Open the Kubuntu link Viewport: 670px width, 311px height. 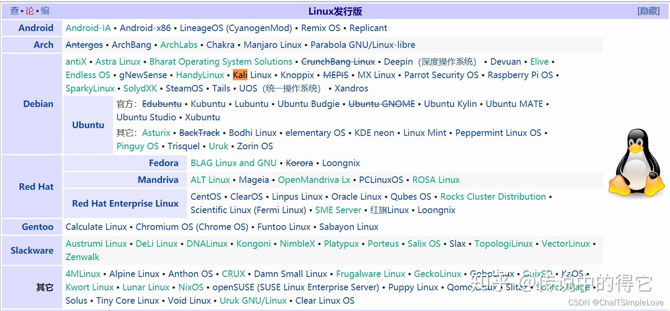tap(208, 104)
